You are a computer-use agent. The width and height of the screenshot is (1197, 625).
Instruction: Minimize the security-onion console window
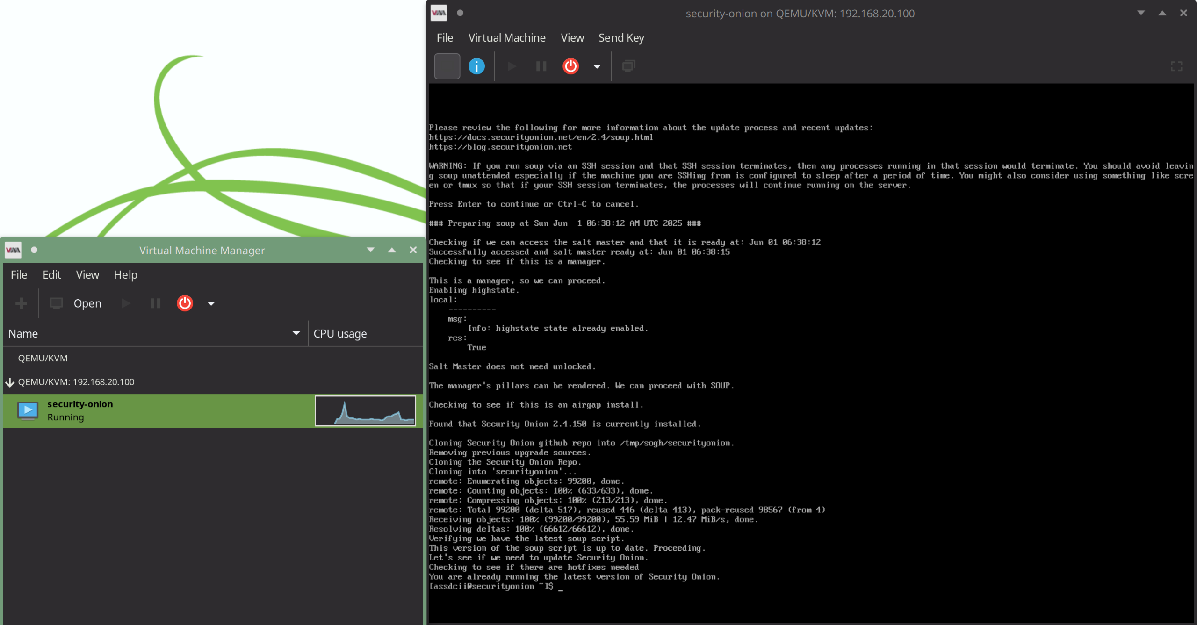point(1141,13)
